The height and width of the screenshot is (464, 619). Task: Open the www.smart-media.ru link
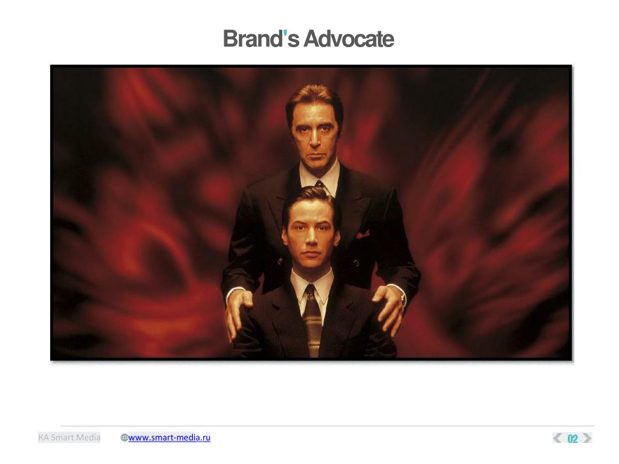pos(169,437)
